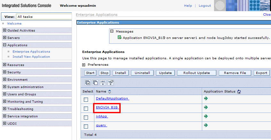Open the ivtApp application link
The image size is (271, 140).
coord(102,116)
